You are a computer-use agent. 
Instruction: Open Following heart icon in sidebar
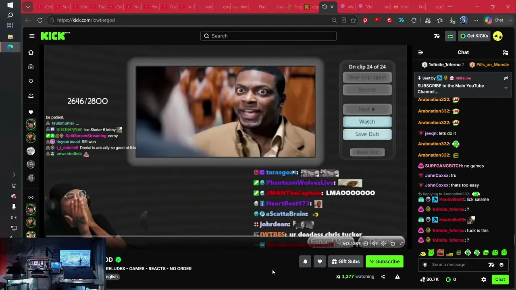31,81
